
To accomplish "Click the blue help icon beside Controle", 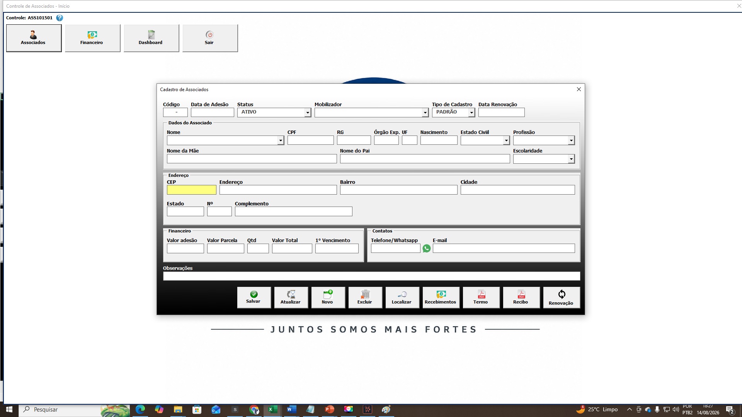I will [60, 18].
